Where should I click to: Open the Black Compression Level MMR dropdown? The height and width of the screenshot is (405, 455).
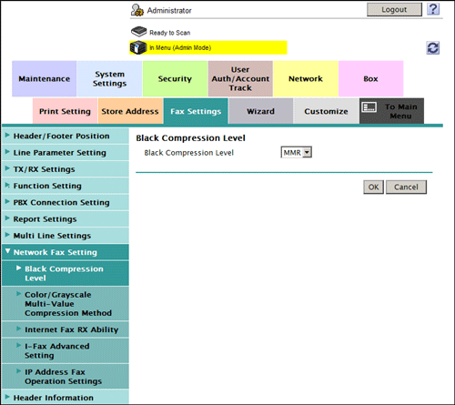pos(297,153)
